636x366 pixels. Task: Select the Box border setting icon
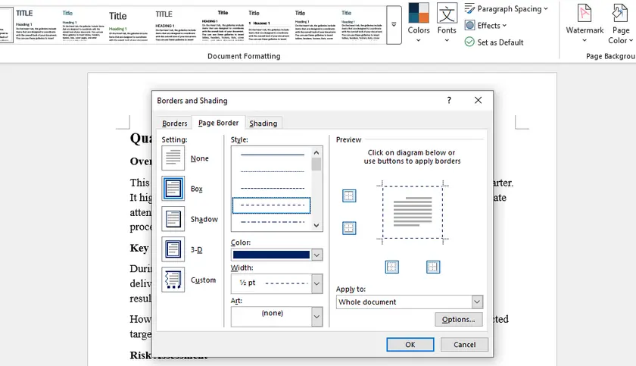pos(173,189)
